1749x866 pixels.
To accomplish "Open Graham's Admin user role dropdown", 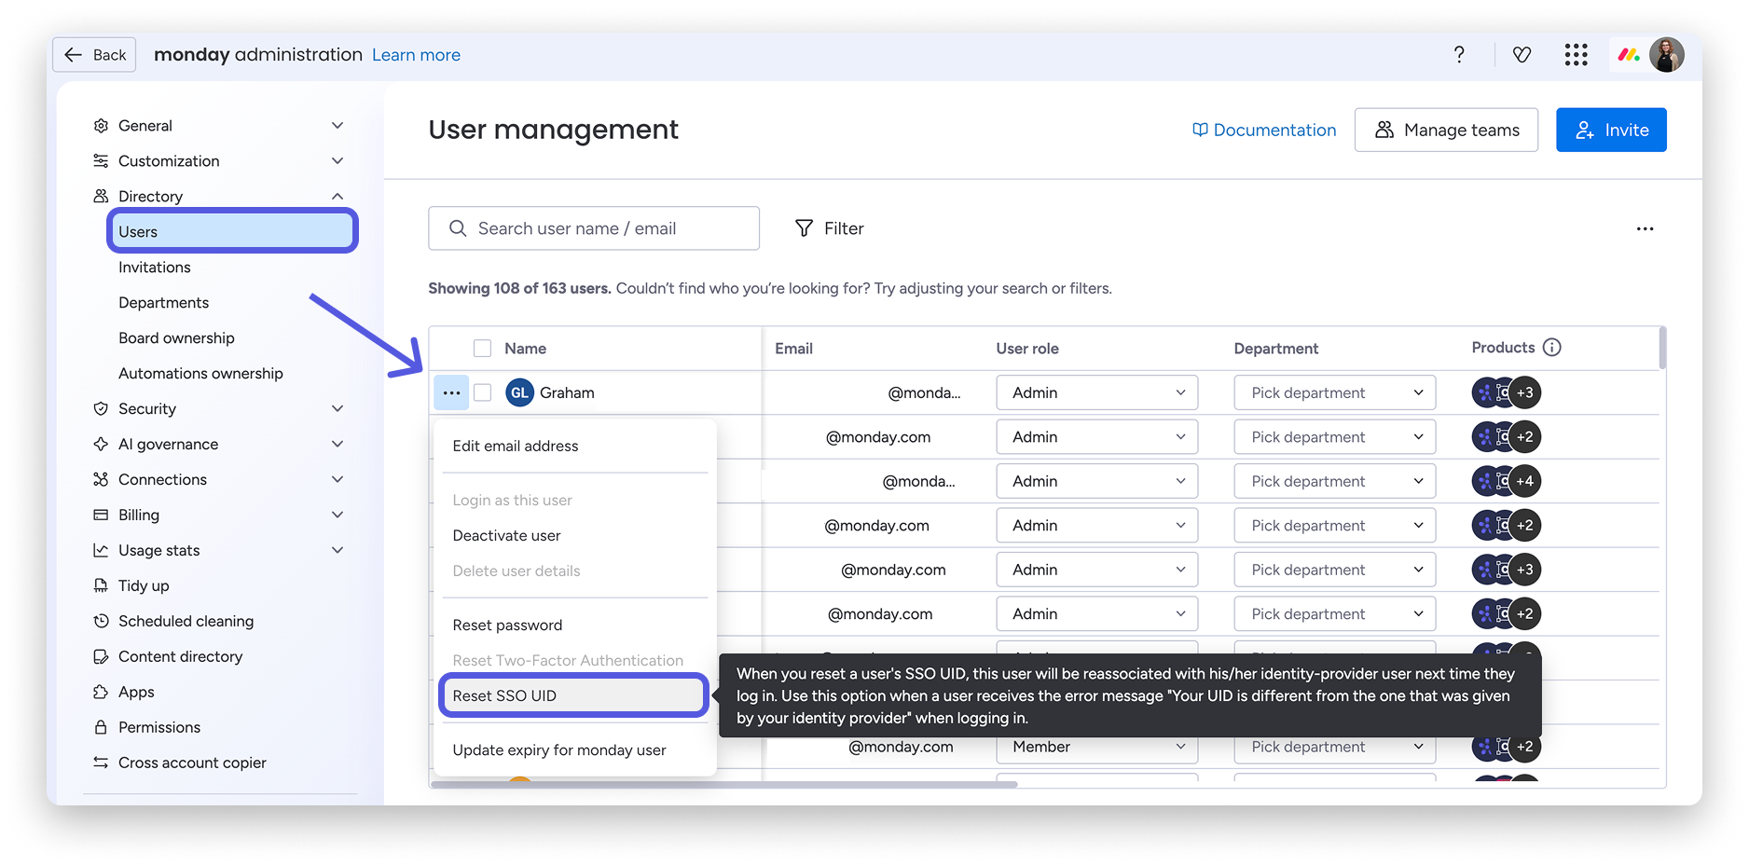I will click(1096, 392).
